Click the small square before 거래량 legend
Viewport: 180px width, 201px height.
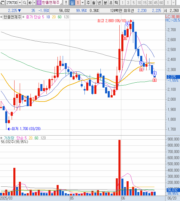1,138
